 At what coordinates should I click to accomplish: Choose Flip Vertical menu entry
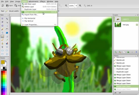pyautogui.click(x=39, y=21)
